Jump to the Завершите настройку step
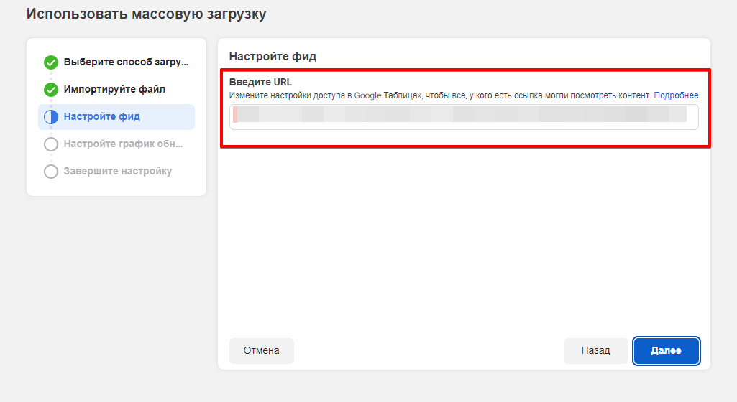This screenshot has height=402, width=737. tap(118, 172)
